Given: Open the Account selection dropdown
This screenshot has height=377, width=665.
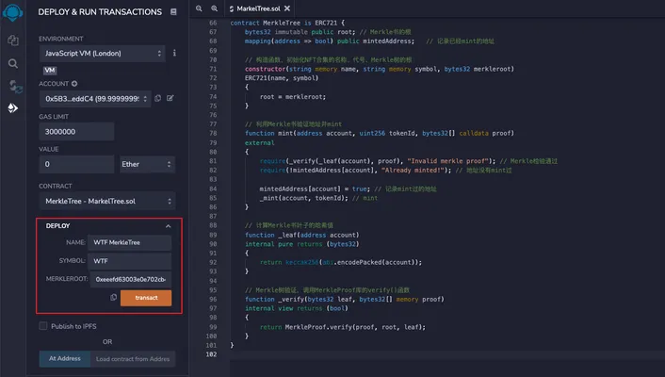Looking at the screenshot, I should (x=95, y=99).
